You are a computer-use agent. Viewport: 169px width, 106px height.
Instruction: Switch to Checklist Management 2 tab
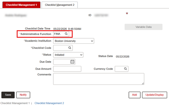(60, 5)
